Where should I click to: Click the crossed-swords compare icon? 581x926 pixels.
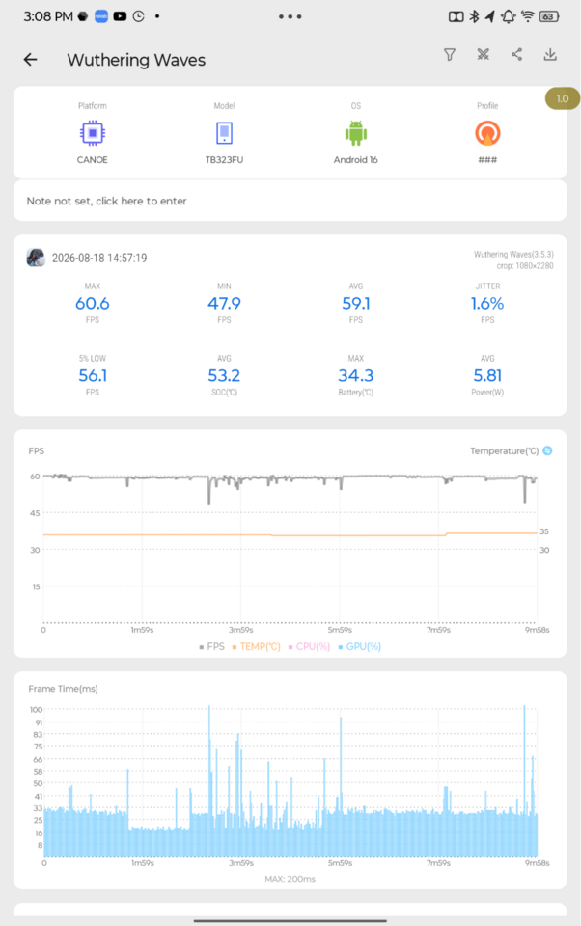point(484,55)
